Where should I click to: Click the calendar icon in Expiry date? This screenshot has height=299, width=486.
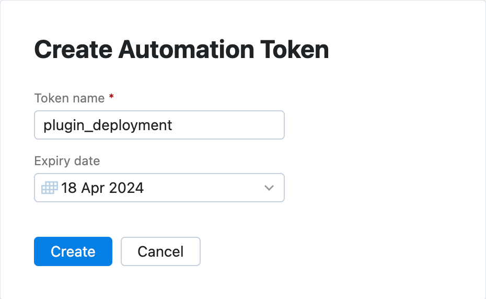(50, 188)
